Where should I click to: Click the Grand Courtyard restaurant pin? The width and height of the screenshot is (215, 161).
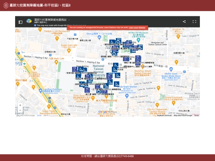174,103
